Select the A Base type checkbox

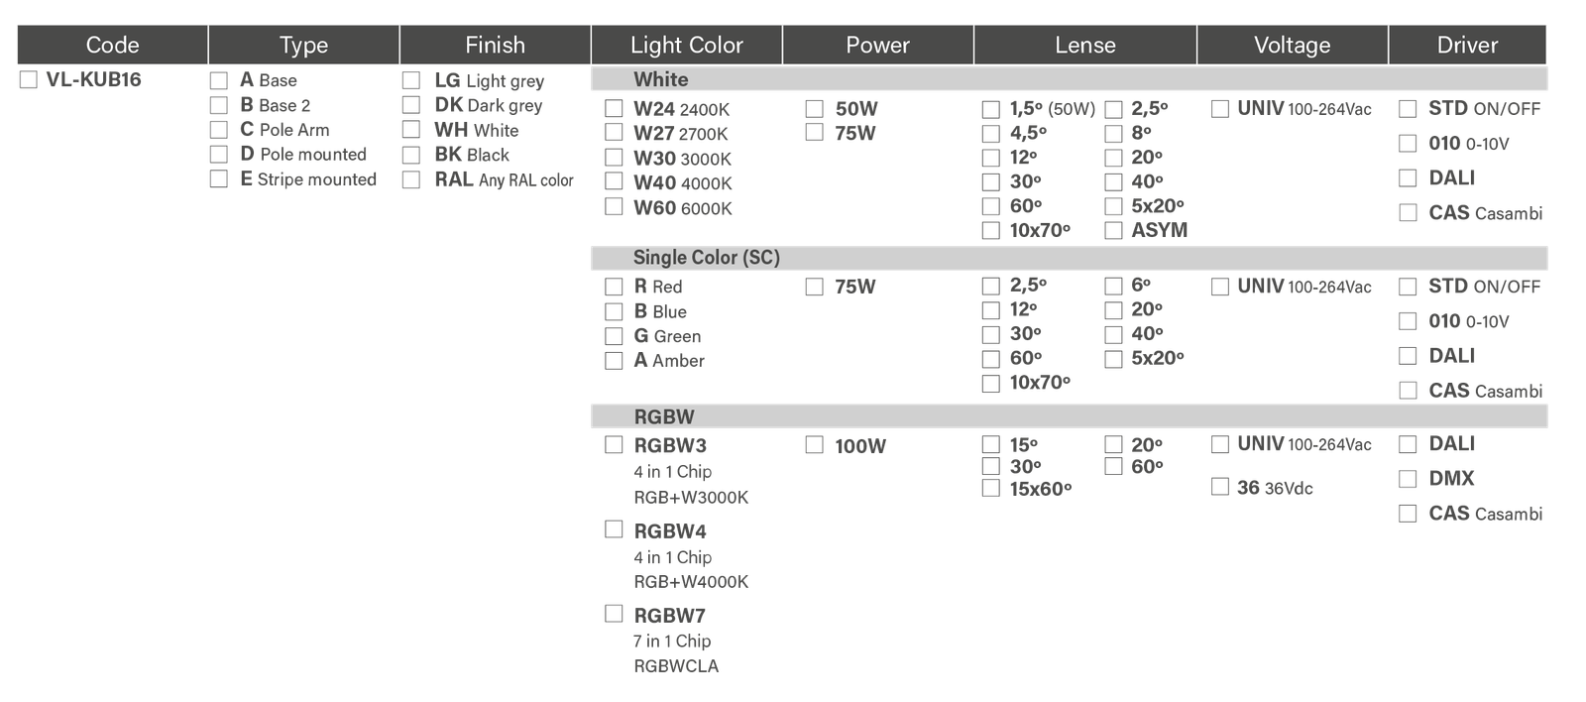[x=218, y=80]
